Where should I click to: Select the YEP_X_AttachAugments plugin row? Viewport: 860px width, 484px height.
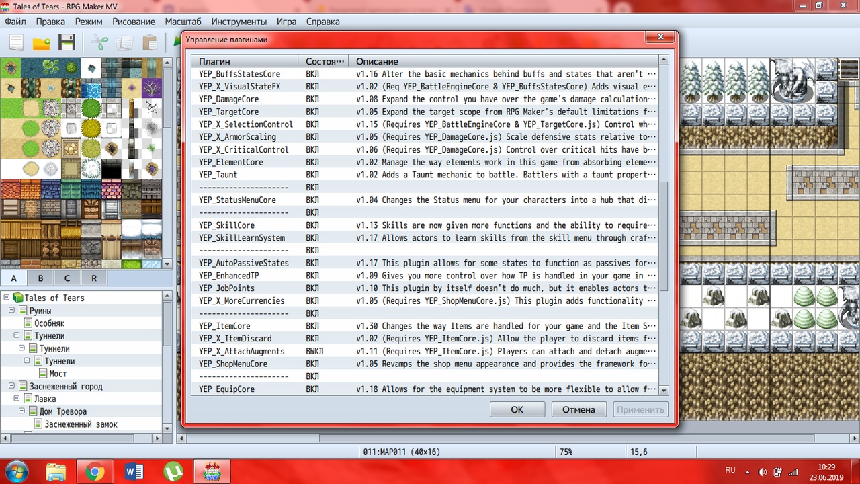pyautogui.click(x=425, y=352)
